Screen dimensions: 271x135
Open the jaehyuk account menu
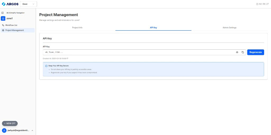pyautogui.click(x=18, y=131)
